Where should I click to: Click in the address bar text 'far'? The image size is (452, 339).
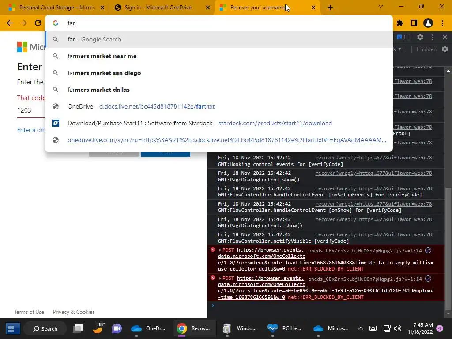click(71, 23)
